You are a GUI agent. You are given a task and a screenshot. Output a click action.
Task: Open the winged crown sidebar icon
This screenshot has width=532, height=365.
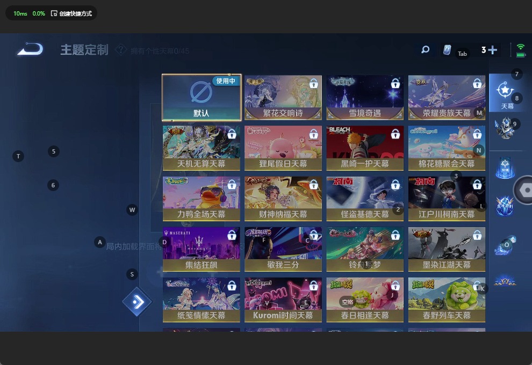(505, 281)
